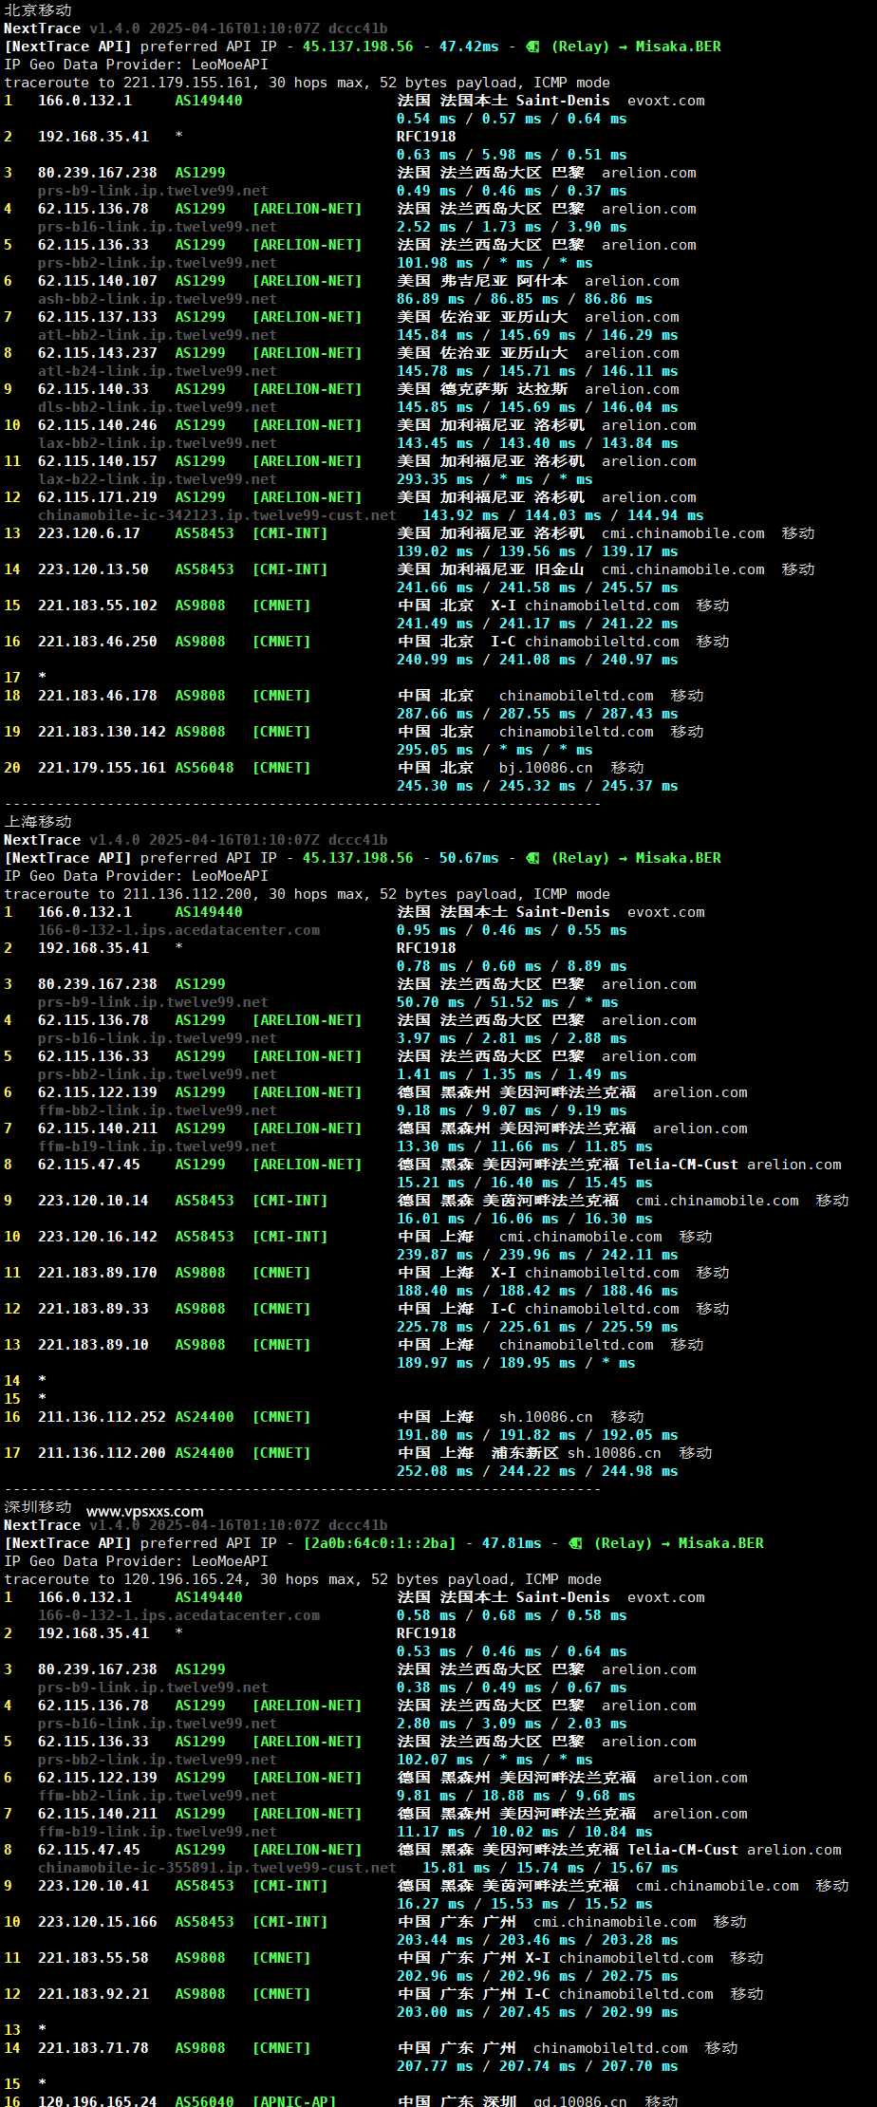
Task: Click the 北京移动 section heading
Action: (38, 9)
